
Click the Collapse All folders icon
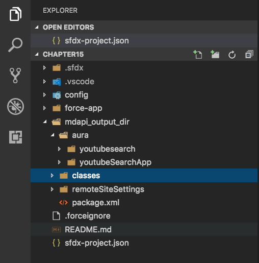click(249, 55)
